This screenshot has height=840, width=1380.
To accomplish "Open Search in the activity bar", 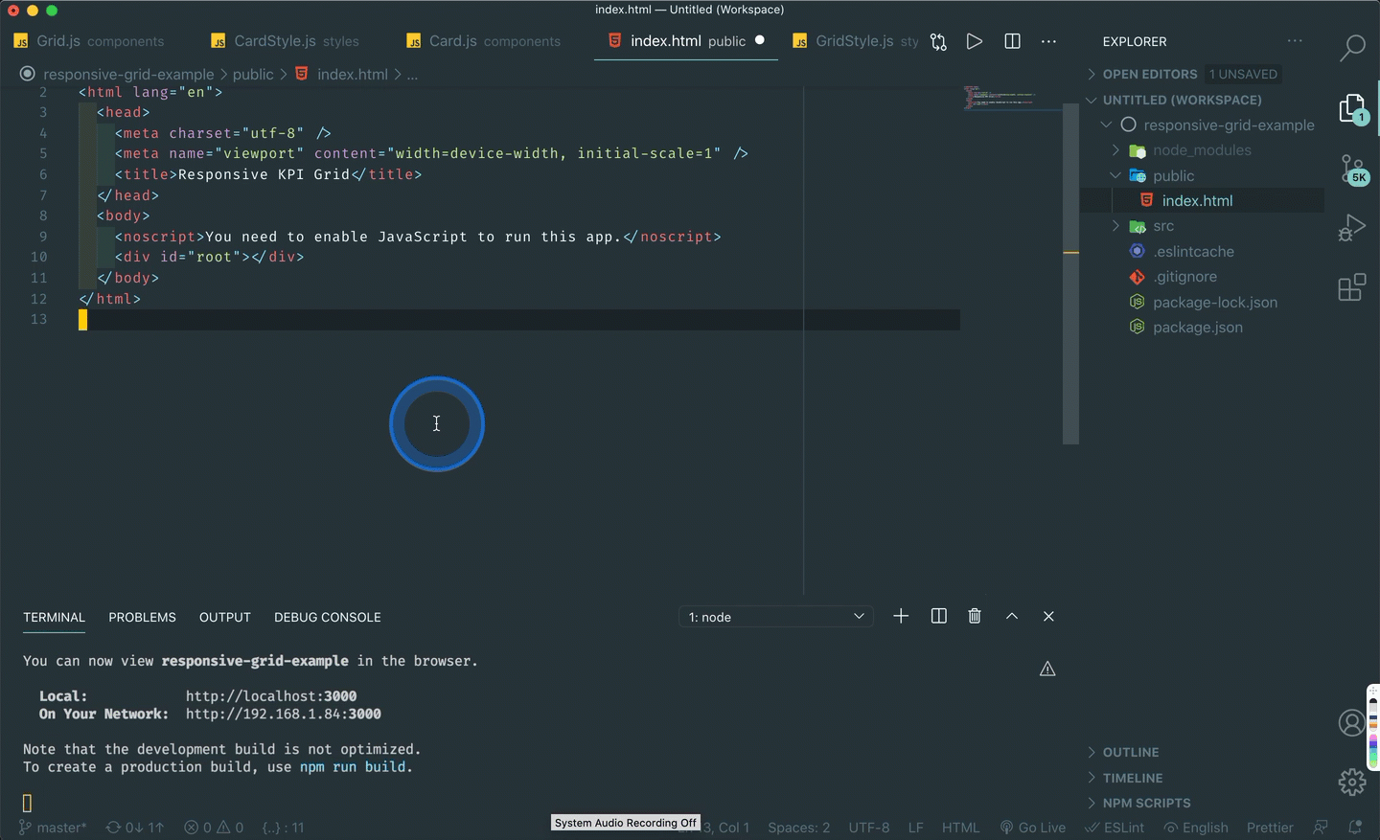I will 1352,47.
